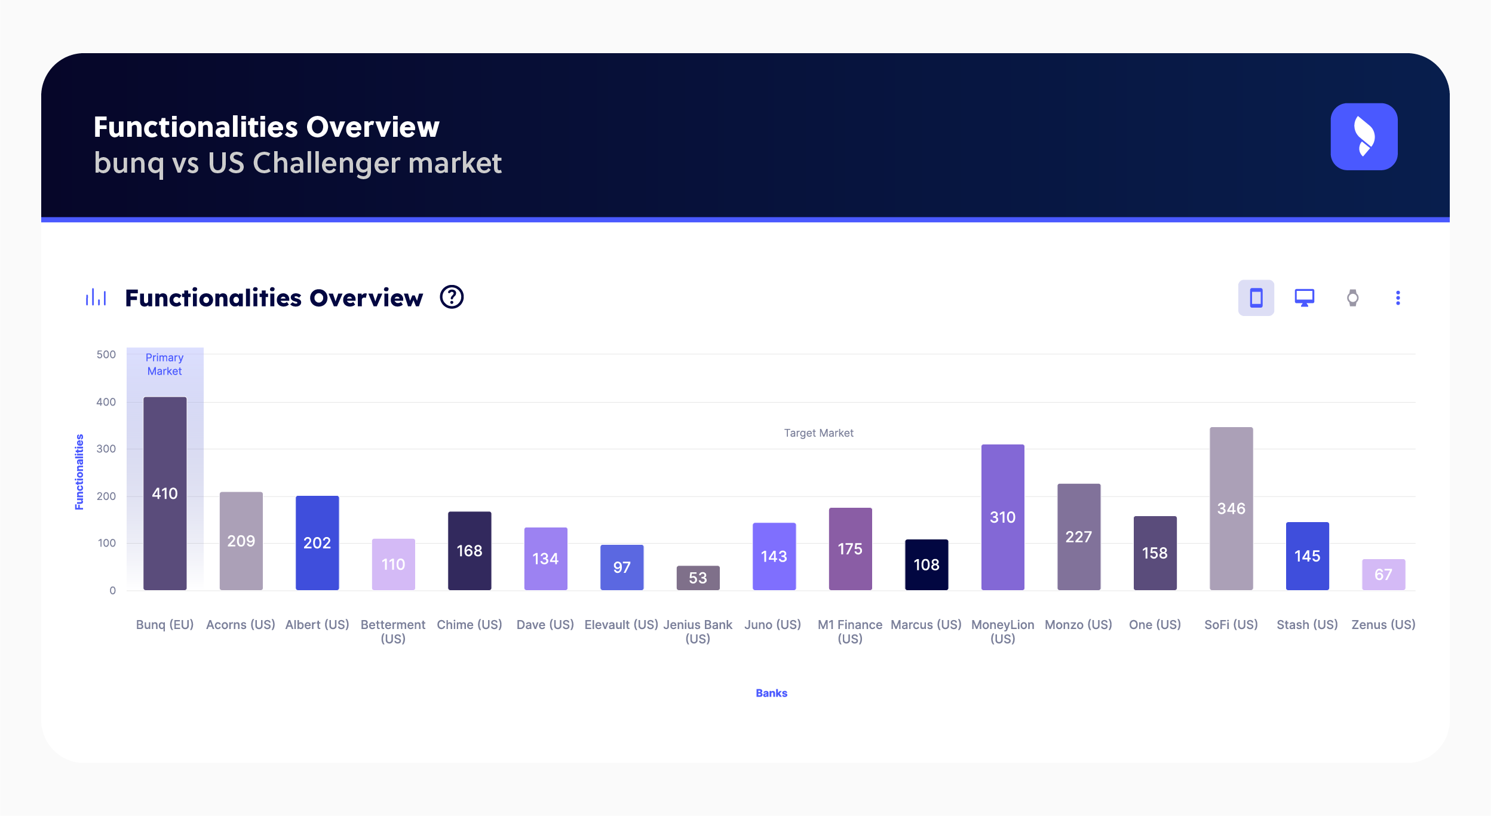
Task: Click the 'Juno (US)' axis label
Action: [773, 625]
